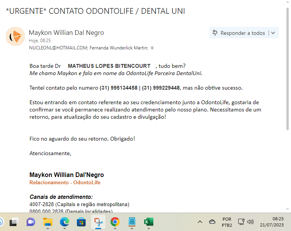This screenshot has height=231, width=291.
Task: Open Google Chrome from the taskbar
Action: coord(115,222)
